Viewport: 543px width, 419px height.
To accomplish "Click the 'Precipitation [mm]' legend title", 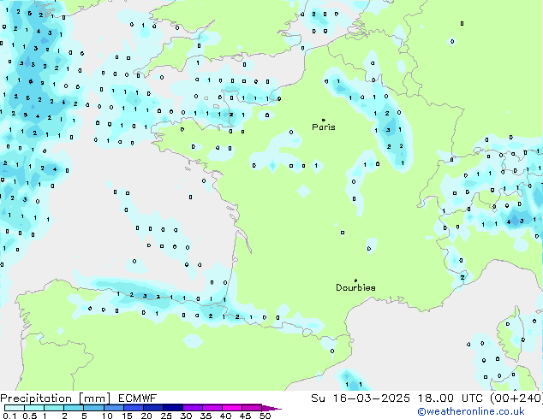I will tap(56, 398).
